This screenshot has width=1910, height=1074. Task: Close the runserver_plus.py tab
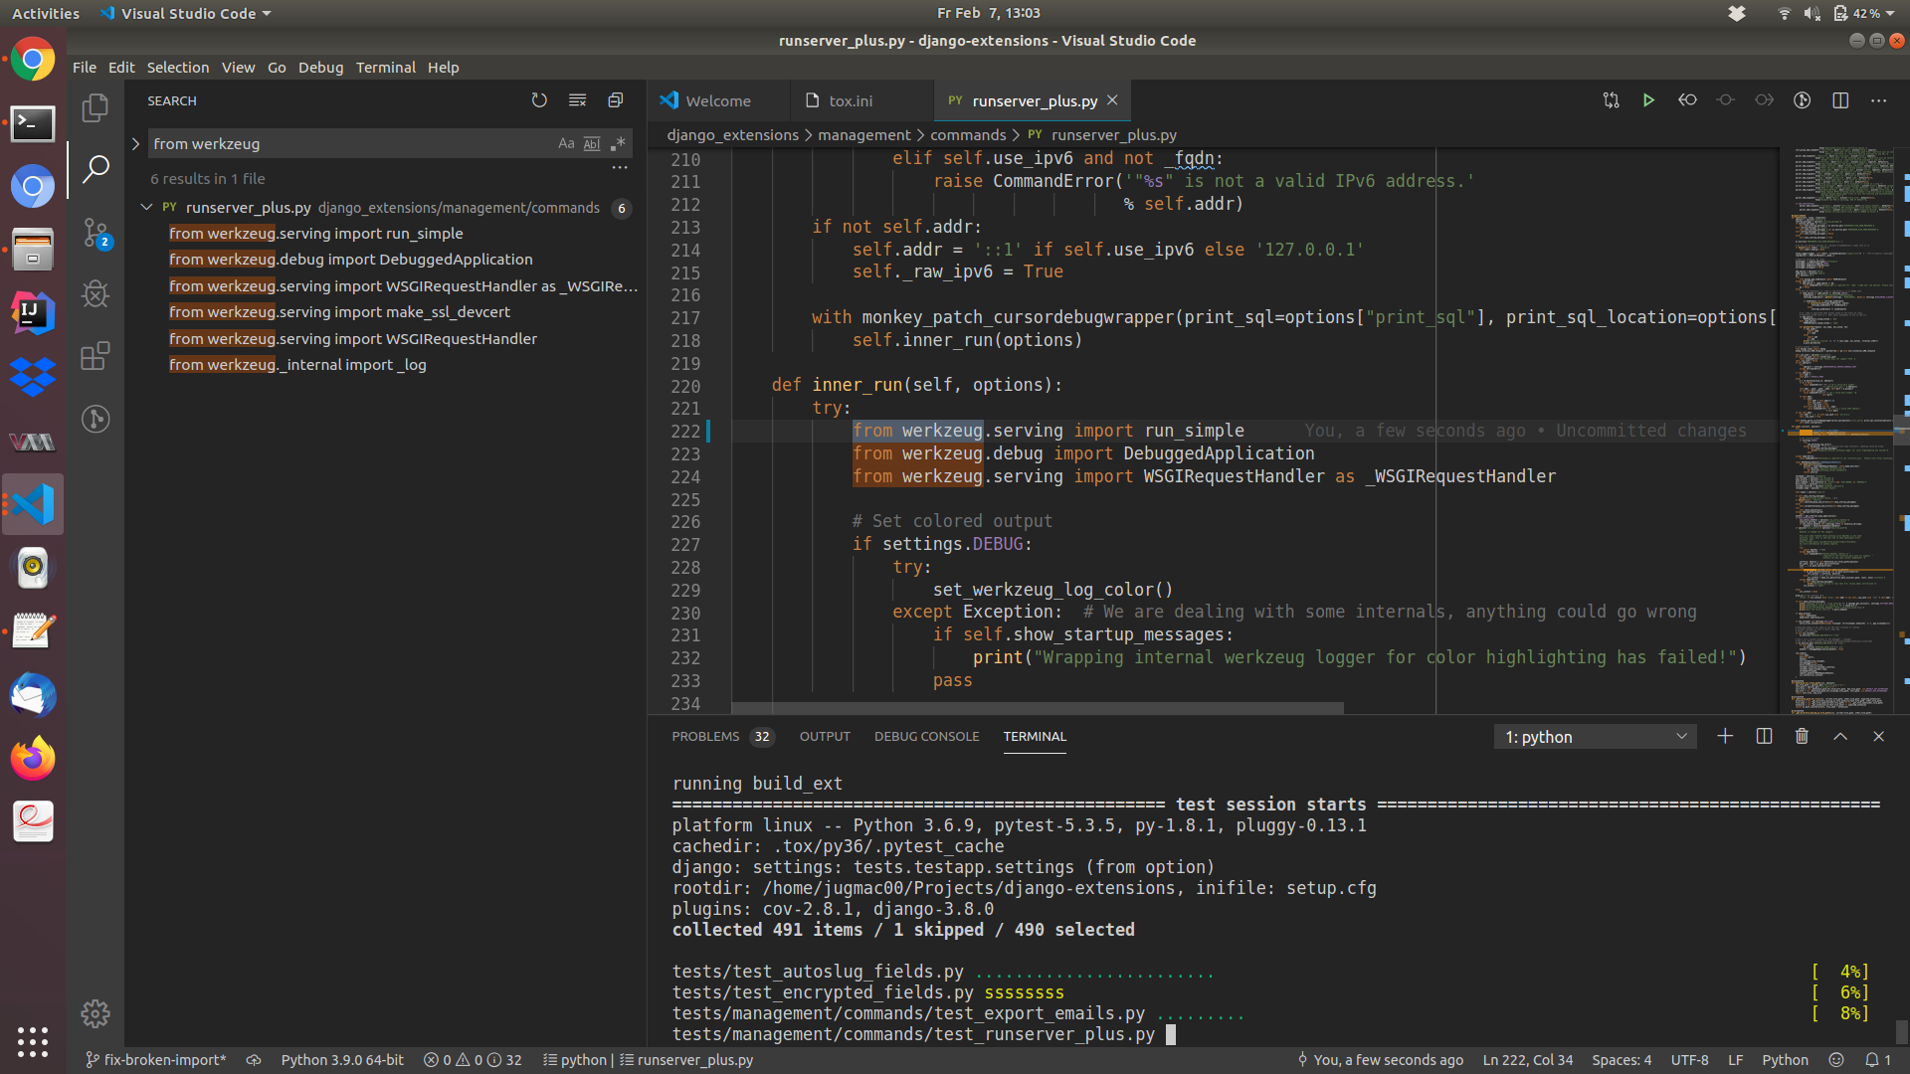click(x=1112, y=100)
